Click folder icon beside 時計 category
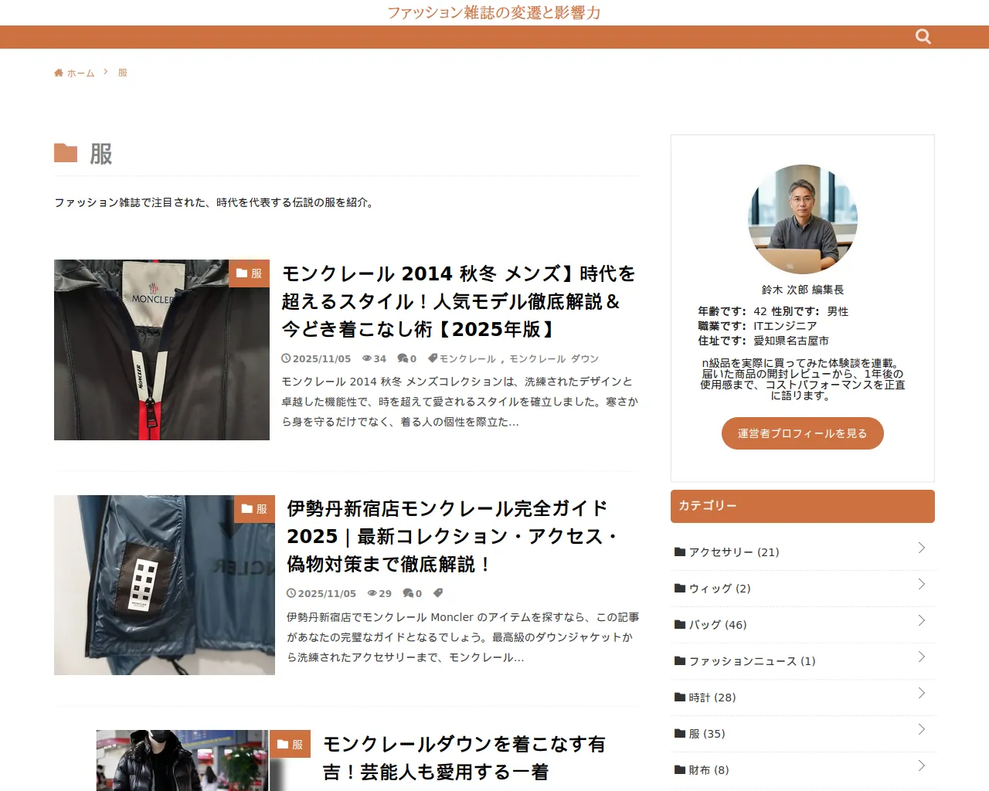This screenshot has width=989, height=791. click(680, 697)
